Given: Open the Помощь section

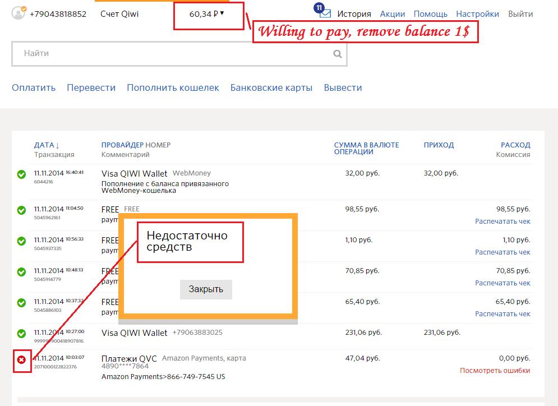Looking at the screenshot, I should [431, 14].
